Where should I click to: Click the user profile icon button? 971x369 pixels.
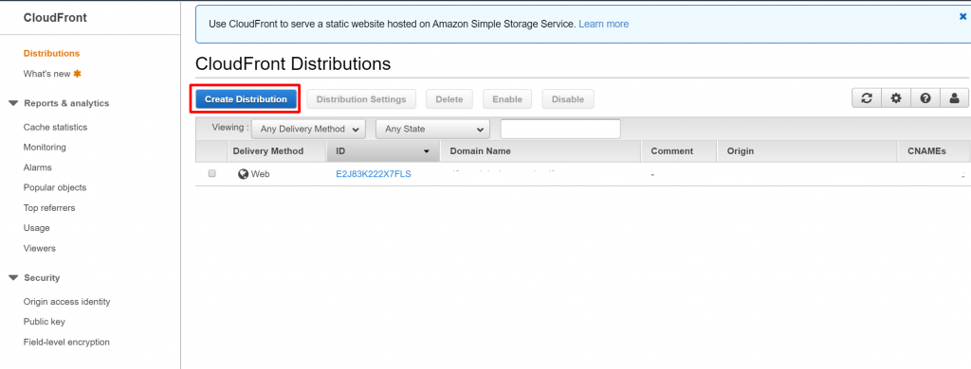pos(954,98)
